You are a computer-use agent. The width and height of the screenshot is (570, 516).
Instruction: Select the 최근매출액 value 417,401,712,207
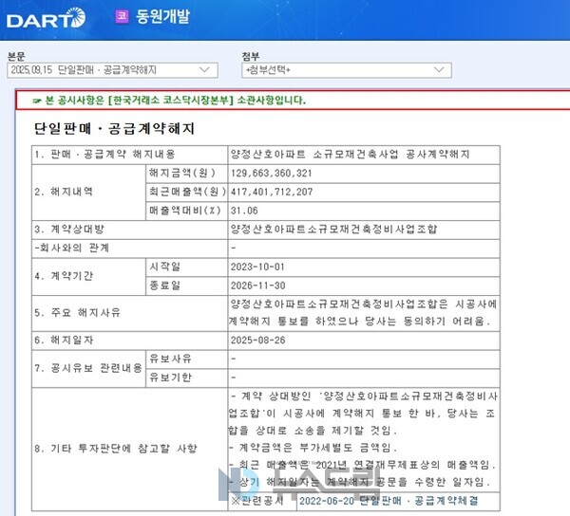click(270, 192)
